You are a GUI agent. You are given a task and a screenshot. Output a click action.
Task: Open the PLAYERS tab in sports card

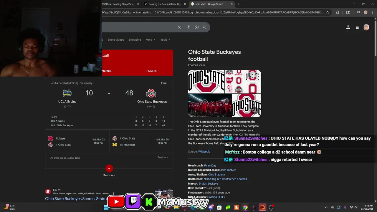click(x=152, y=71)
